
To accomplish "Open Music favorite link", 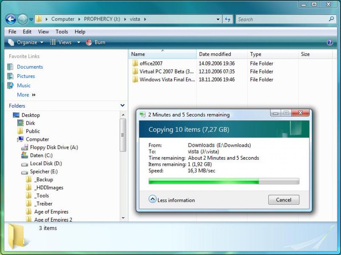I will pos(24,86).
